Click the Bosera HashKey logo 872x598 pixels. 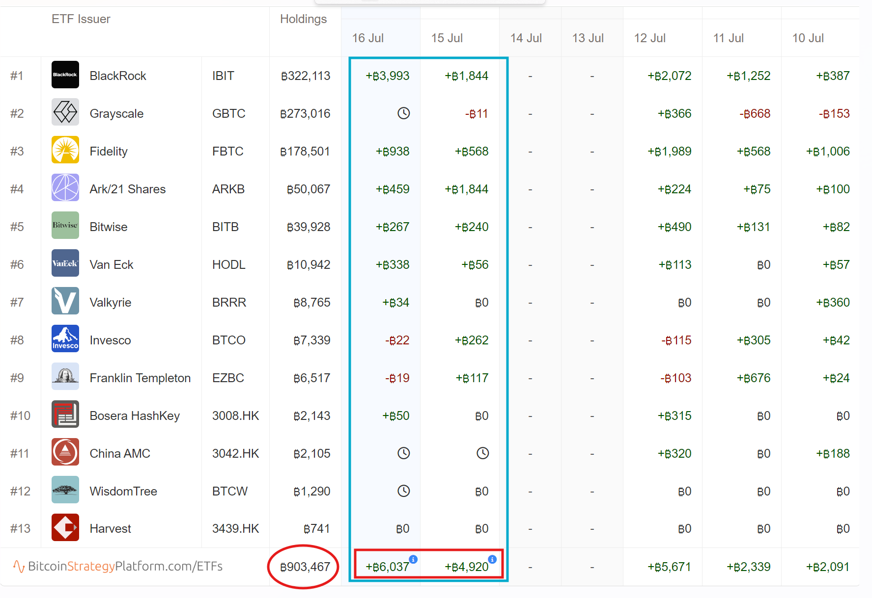tap(65, 415)
